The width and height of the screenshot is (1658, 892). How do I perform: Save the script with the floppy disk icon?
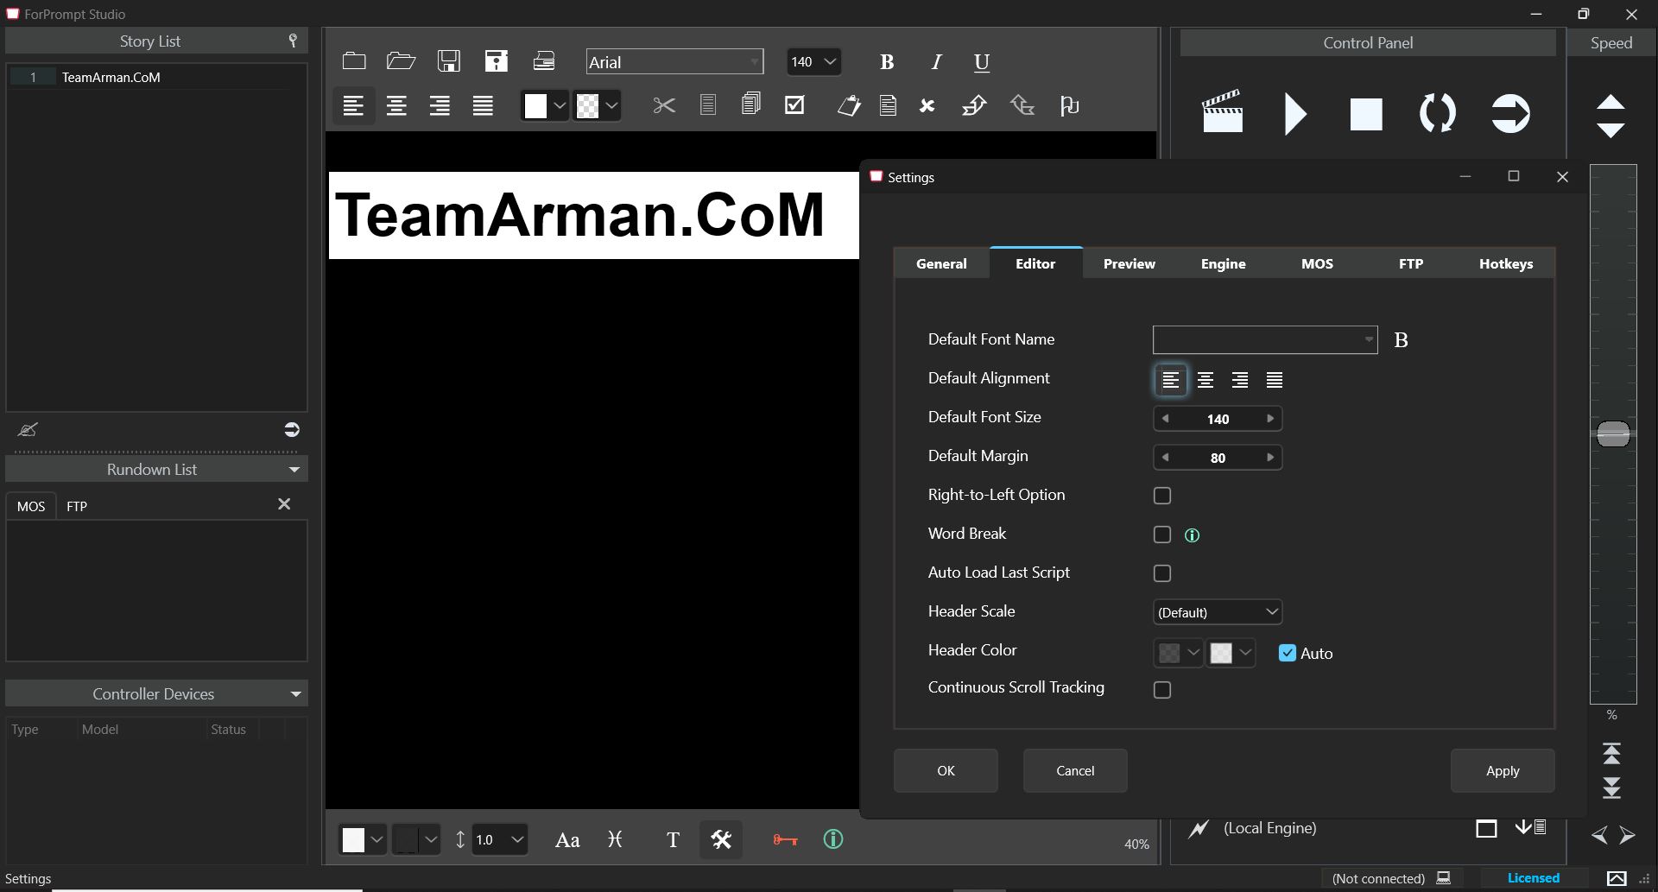[448, 60]
